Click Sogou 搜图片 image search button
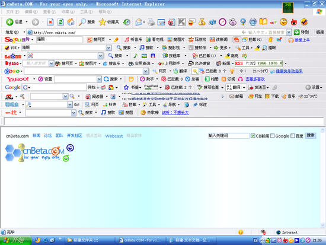 pos(176,40)
